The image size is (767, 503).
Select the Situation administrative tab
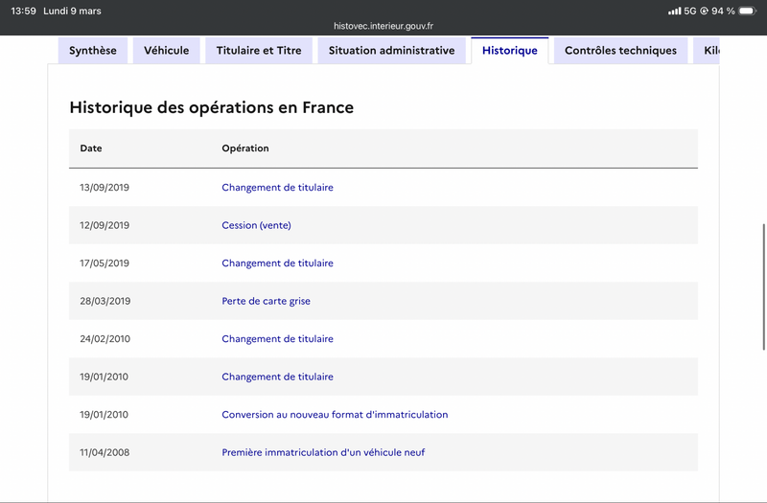(x=392, y=51)
